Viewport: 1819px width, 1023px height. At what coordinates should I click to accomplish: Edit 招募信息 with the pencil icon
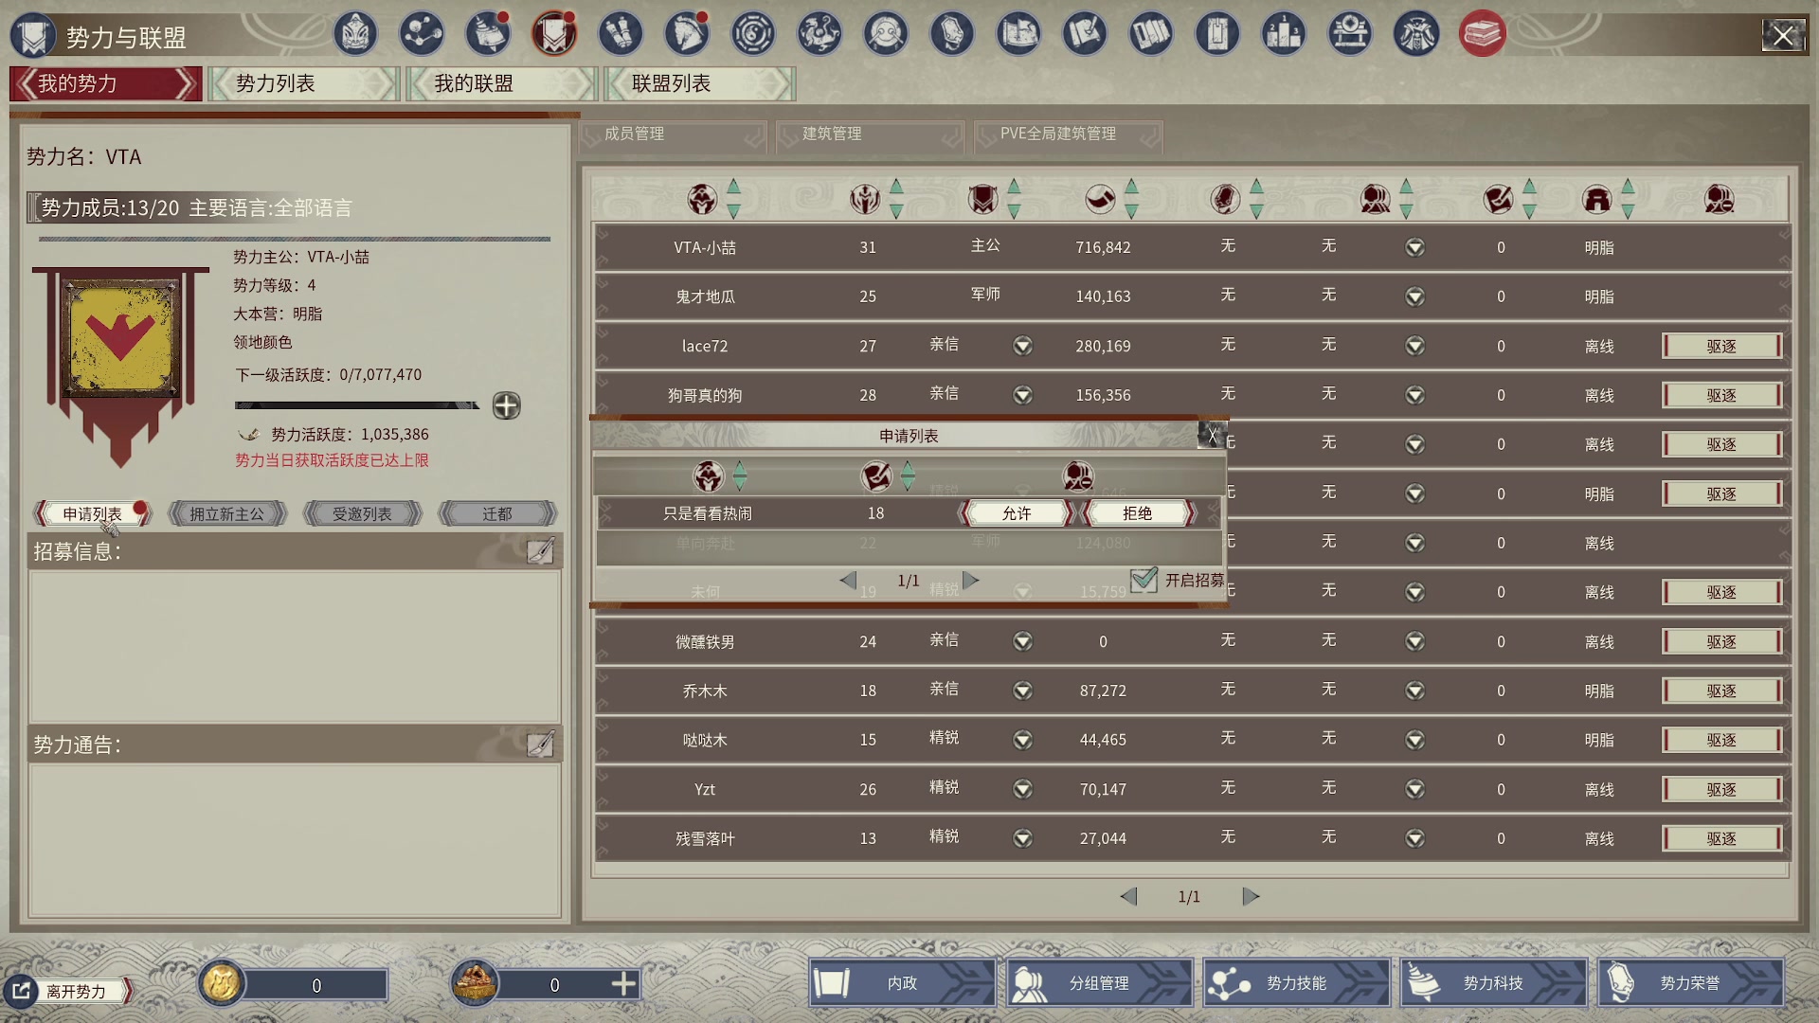(540, 551)
